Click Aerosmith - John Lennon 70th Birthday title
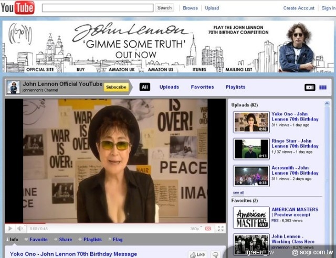Viewport: 336px width, 258px height. click(295, 170)
